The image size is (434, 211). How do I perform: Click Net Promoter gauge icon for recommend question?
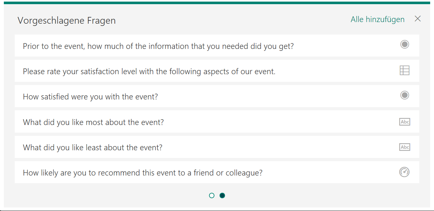405,172
